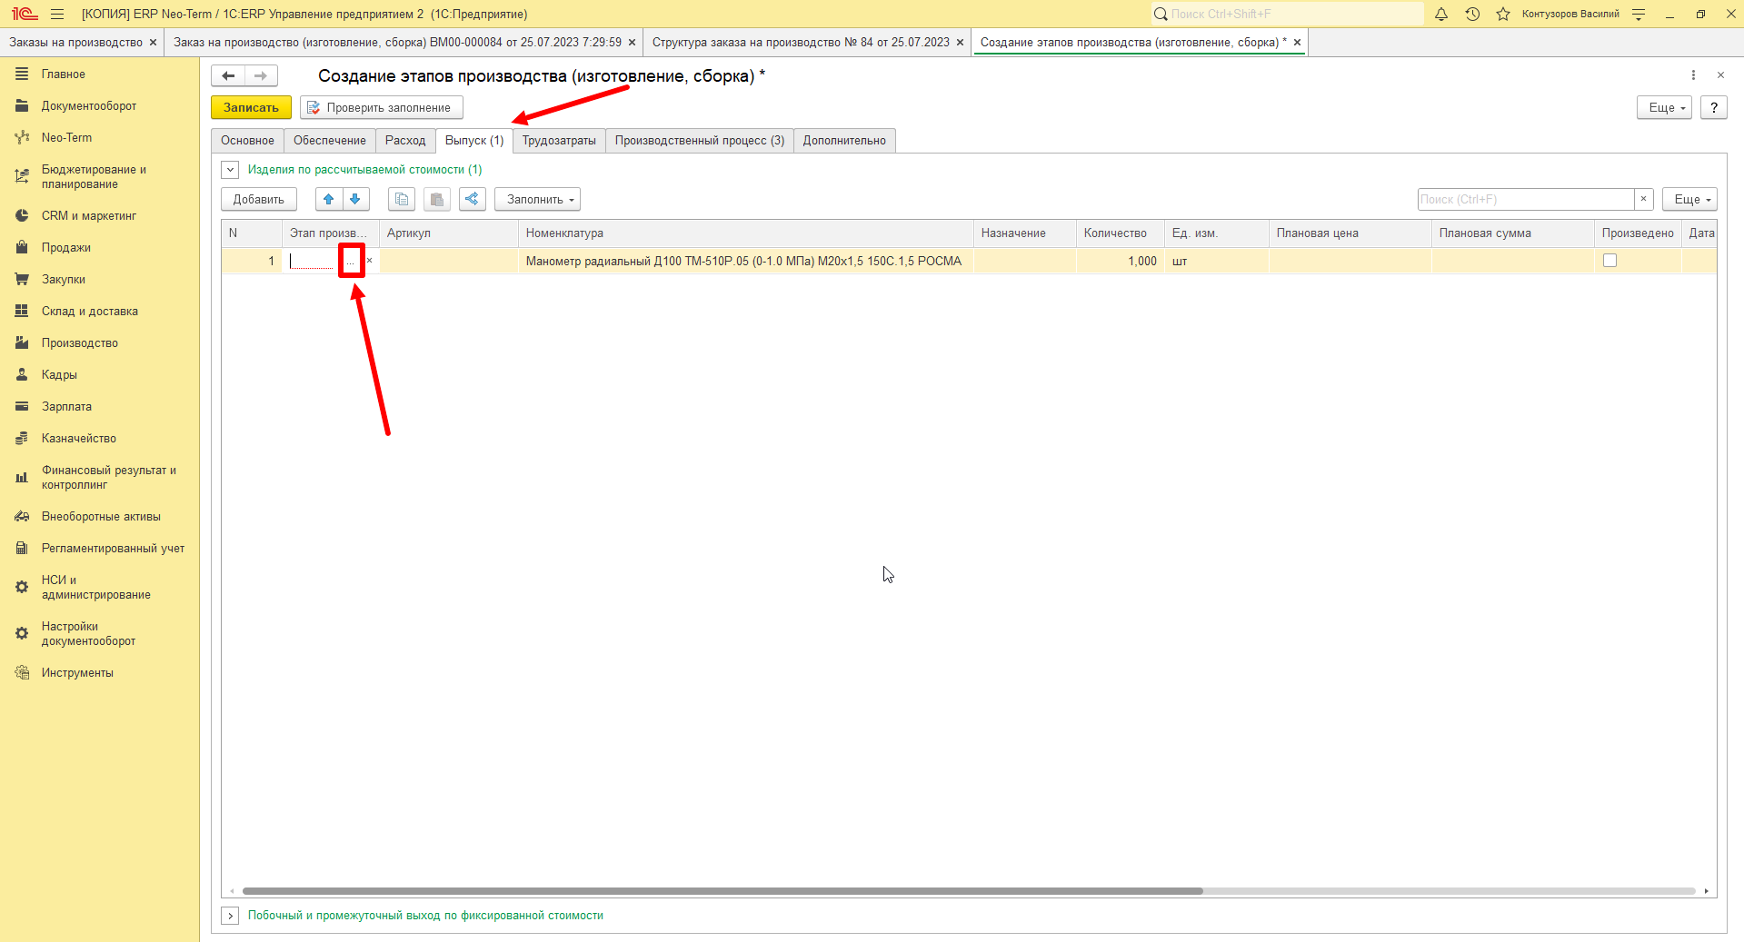Open the Расход tab
This screenshot has height=942, width=1744.
405,140
